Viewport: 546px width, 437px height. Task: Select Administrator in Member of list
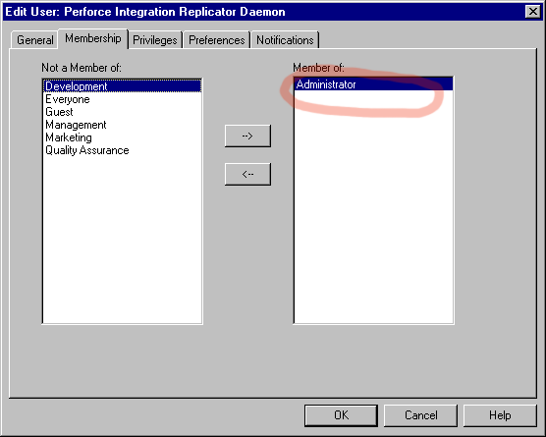pos(373,84)
